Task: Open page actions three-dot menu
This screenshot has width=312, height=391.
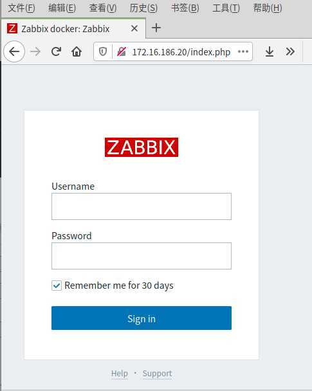Action: pos(243,51)
